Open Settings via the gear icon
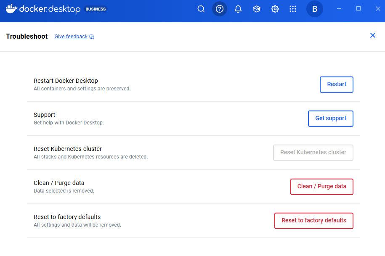This screenshot has height=256, width=385. point(275,9)
